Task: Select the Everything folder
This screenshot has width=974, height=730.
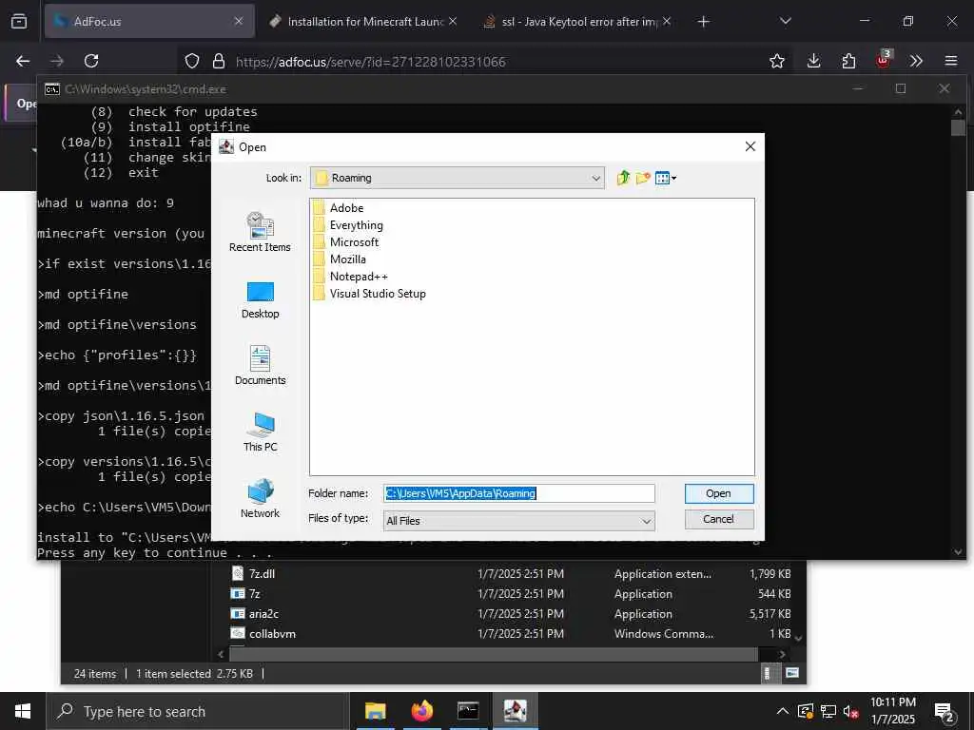Action: click(348, 225)
